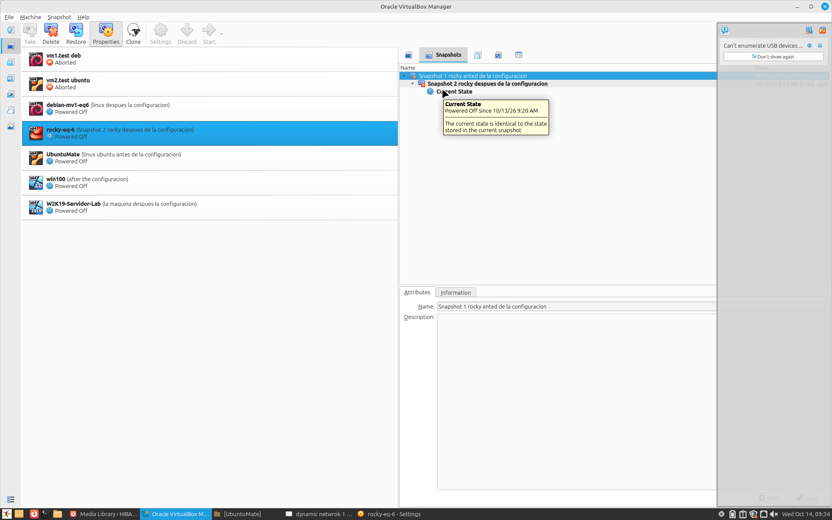Viewport: 832px width, 520px height.
Task: Open rocky-eq-6 Settings in taskbar
Action: point(389,514)
